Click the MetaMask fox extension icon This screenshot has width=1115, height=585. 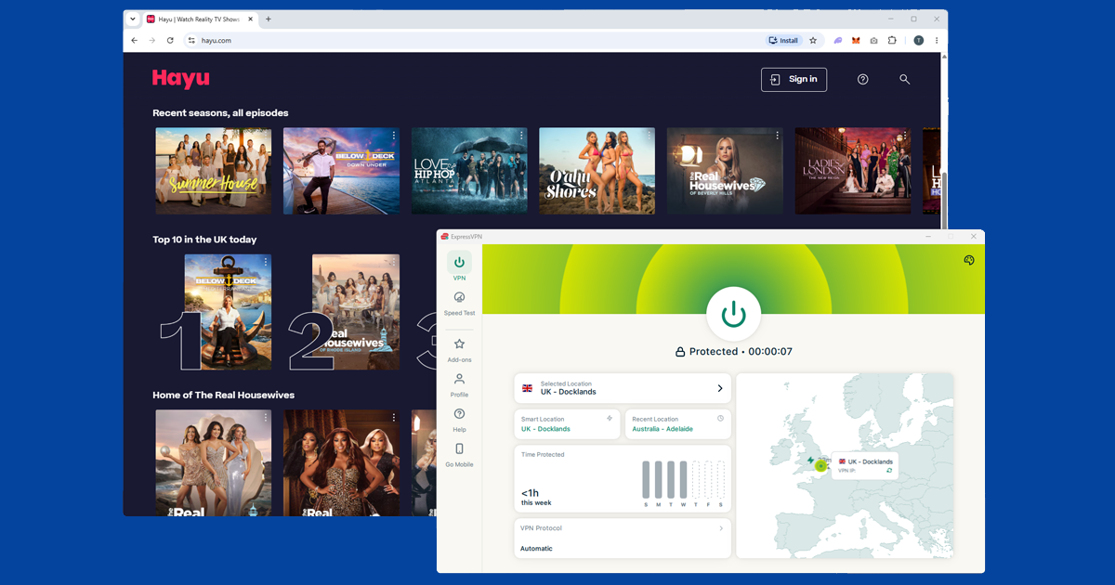click(x=856, y=41)
